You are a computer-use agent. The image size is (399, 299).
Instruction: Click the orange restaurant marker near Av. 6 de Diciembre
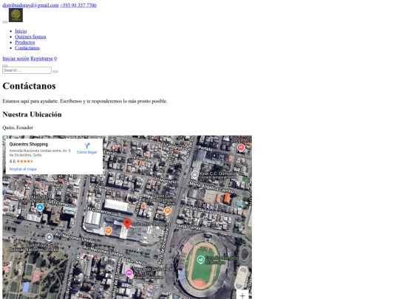point(168,210)
